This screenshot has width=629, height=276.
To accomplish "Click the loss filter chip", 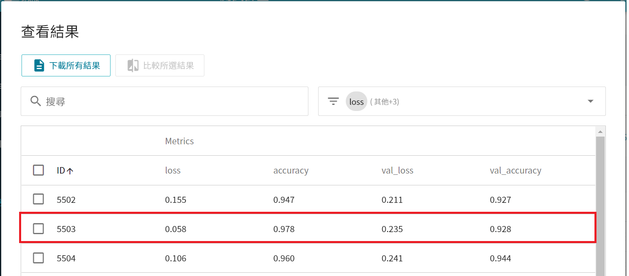I will click(356, 102).
